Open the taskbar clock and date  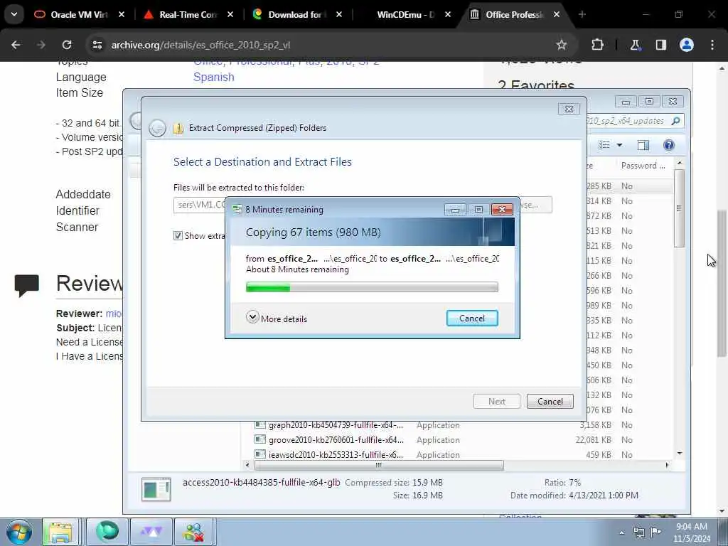point(692,532)
